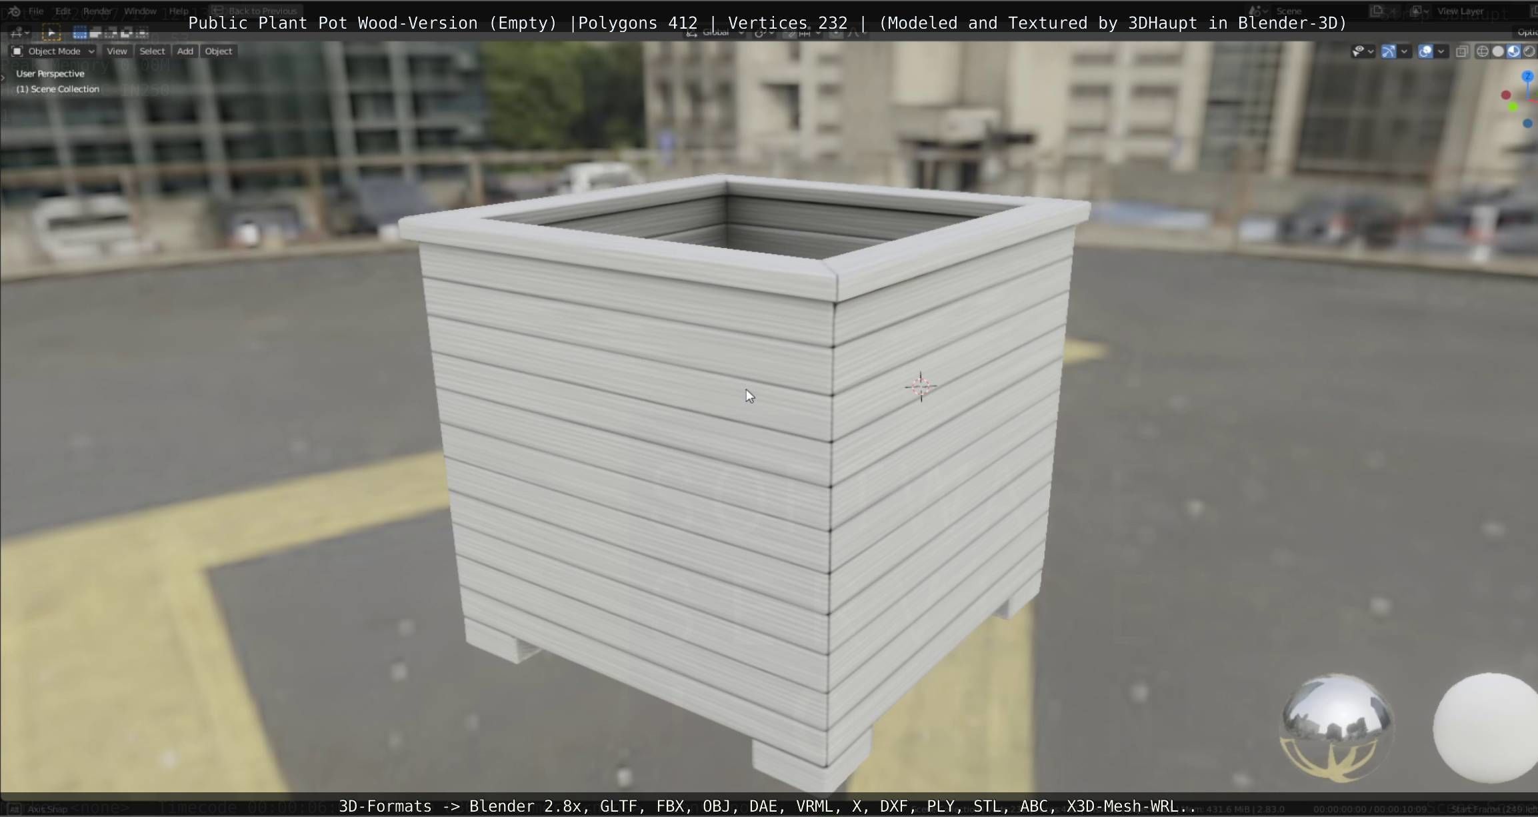This screenshot has height=817, width=1538.
Task: Choose the Extend selection mode icon
Action: (95, 32)
